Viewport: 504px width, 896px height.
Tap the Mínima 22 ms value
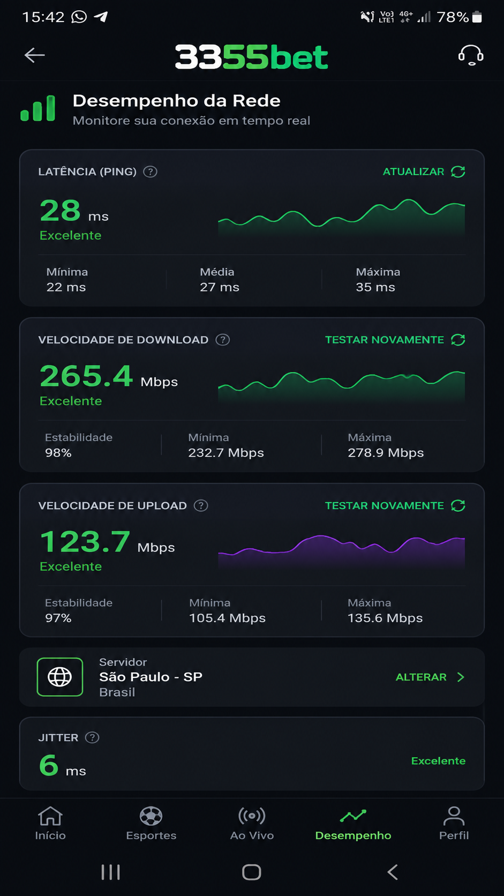[x=66, y=287]
